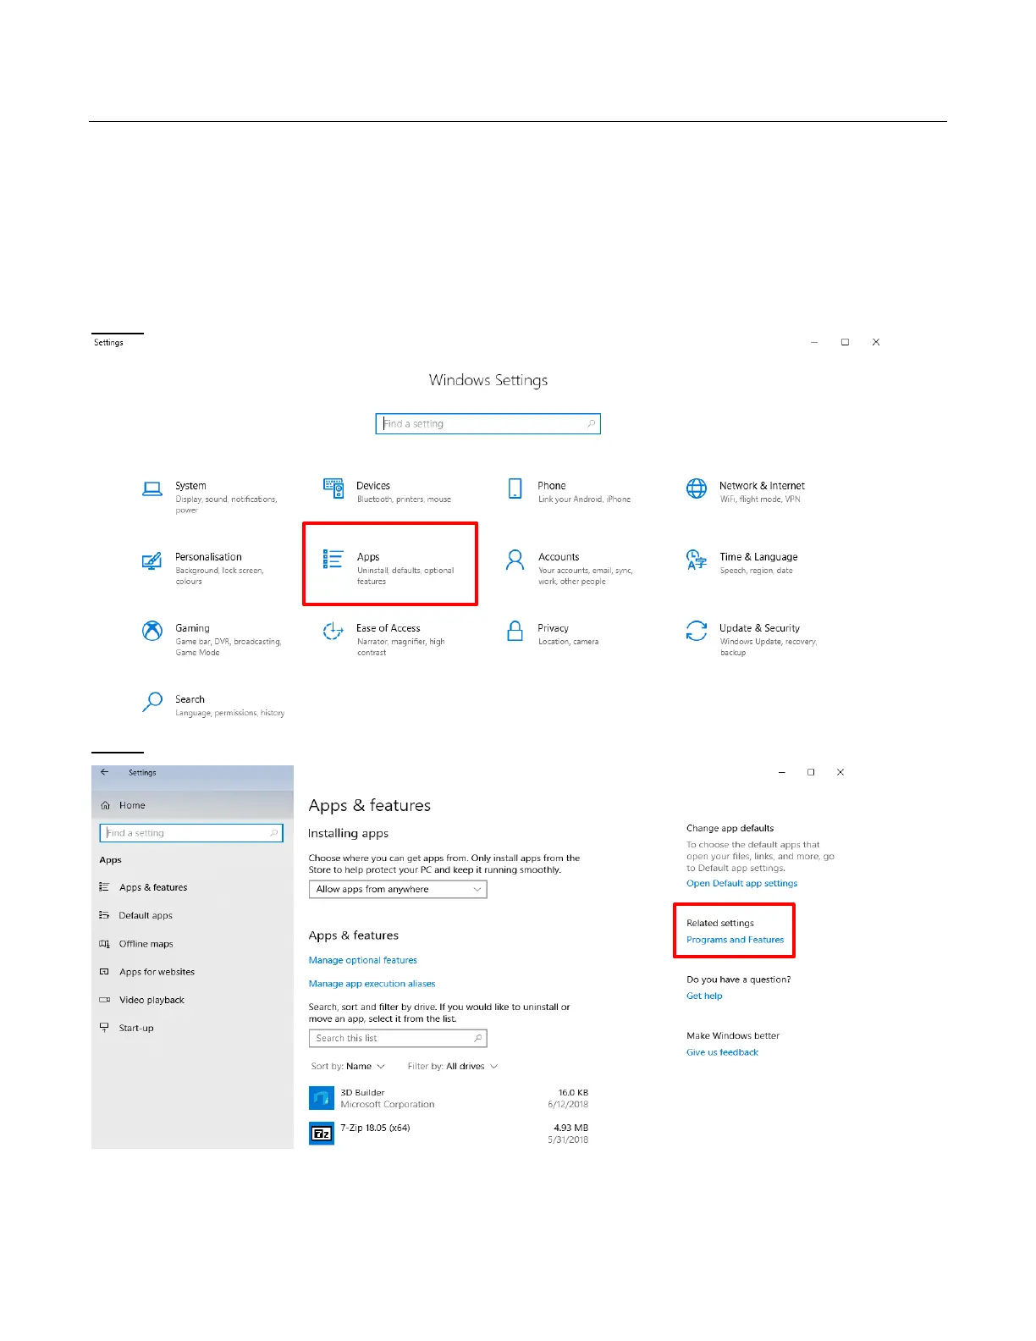Open the Privacy padlock icon
The image size is (1036, 1341).
point(515,631)
